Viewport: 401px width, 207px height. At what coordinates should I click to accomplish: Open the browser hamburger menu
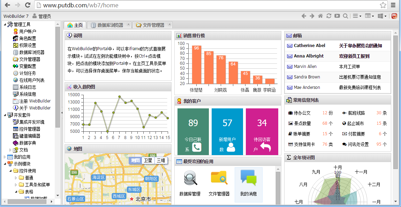pos(394,5)
